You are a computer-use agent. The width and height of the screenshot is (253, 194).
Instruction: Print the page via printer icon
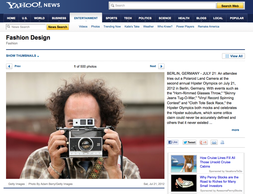pos(222,142)
